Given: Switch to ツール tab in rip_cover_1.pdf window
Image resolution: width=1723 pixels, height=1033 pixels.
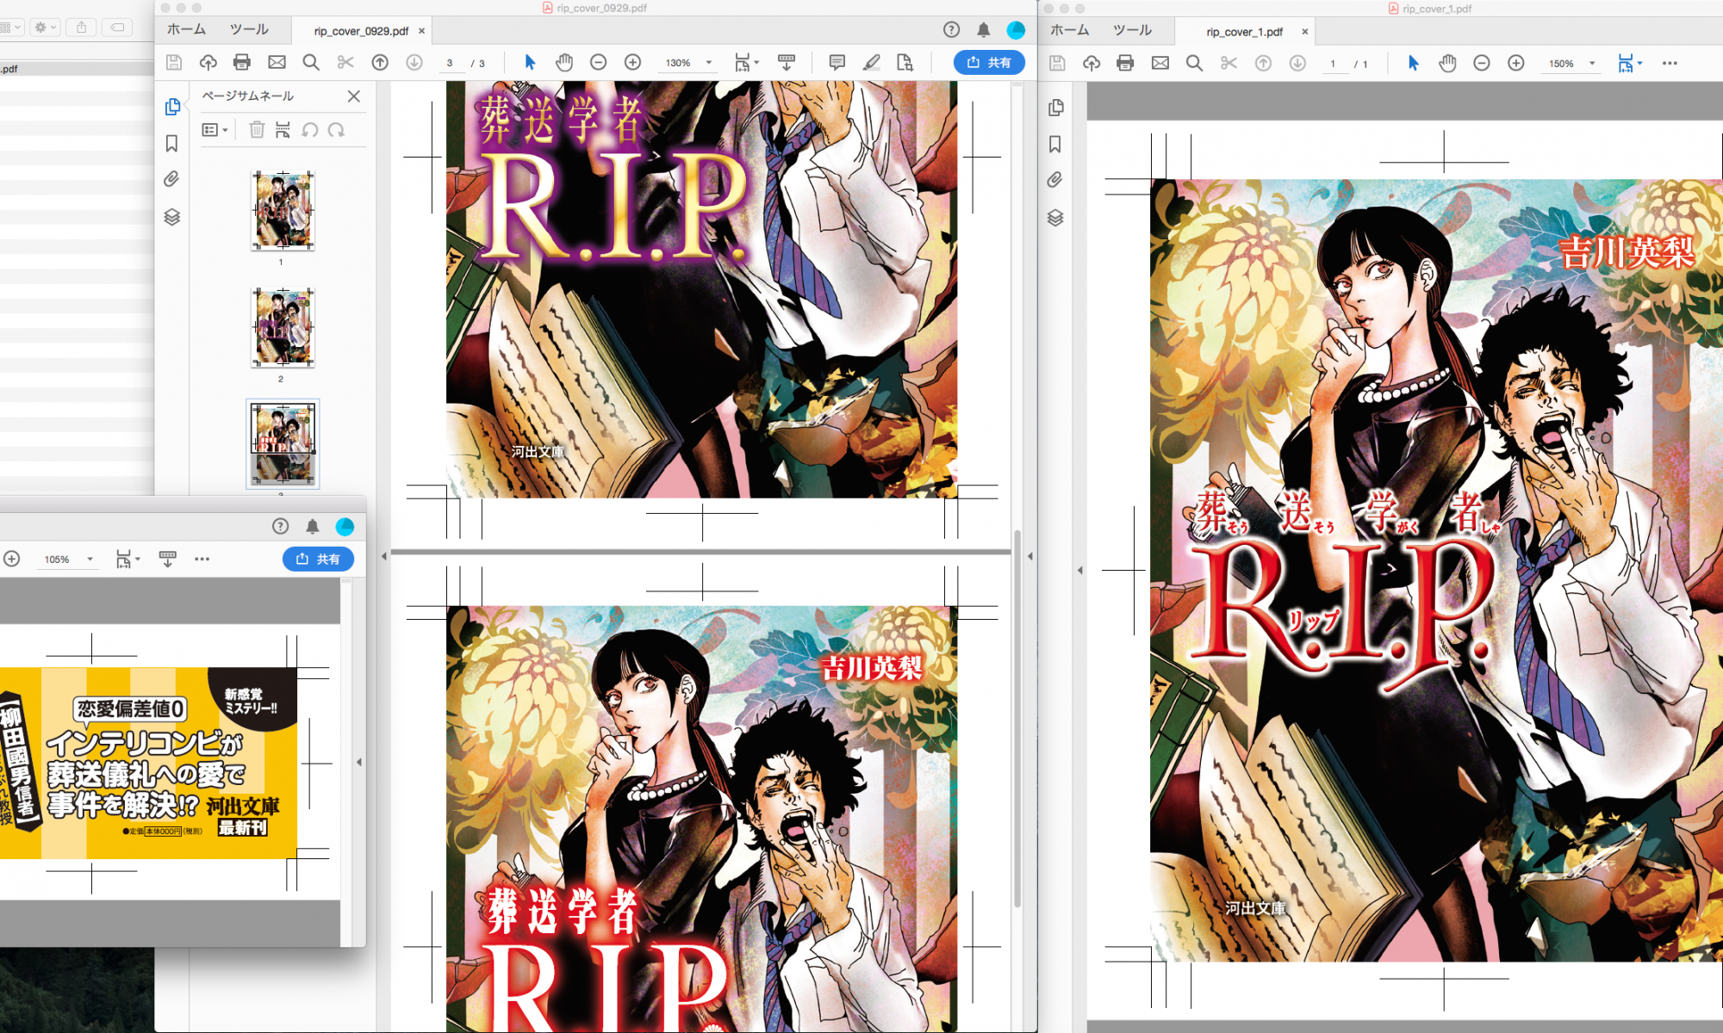Looking at the screenshot, I should tap(1132, 30).
